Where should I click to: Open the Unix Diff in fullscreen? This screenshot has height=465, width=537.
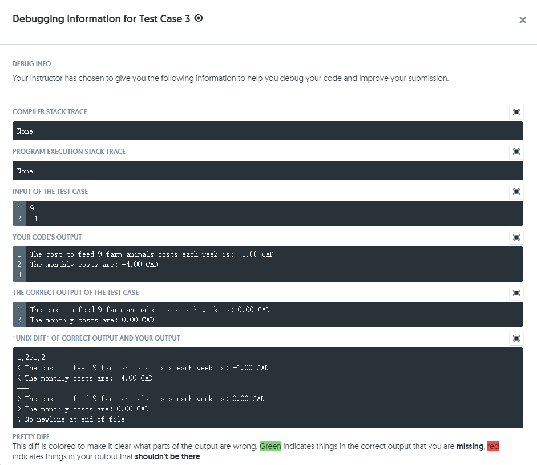coord(516,338)
